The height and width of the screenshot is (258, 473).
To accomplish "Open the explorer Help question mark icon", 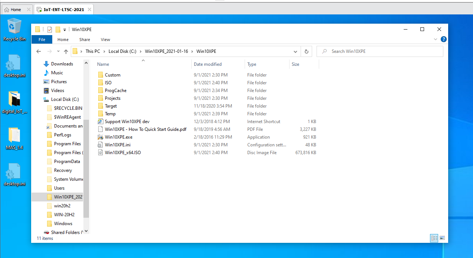I will click(x=443, y=39).
